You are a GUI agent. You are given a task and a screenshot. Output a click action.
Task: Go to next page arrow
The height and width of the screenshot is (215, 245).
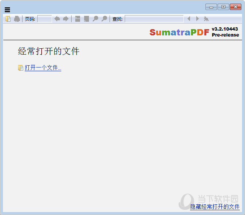[x=66, y=19]
